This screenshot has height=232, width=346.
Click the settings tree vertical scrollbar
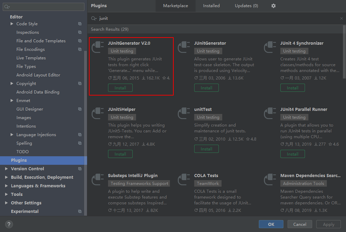(85, 133)
